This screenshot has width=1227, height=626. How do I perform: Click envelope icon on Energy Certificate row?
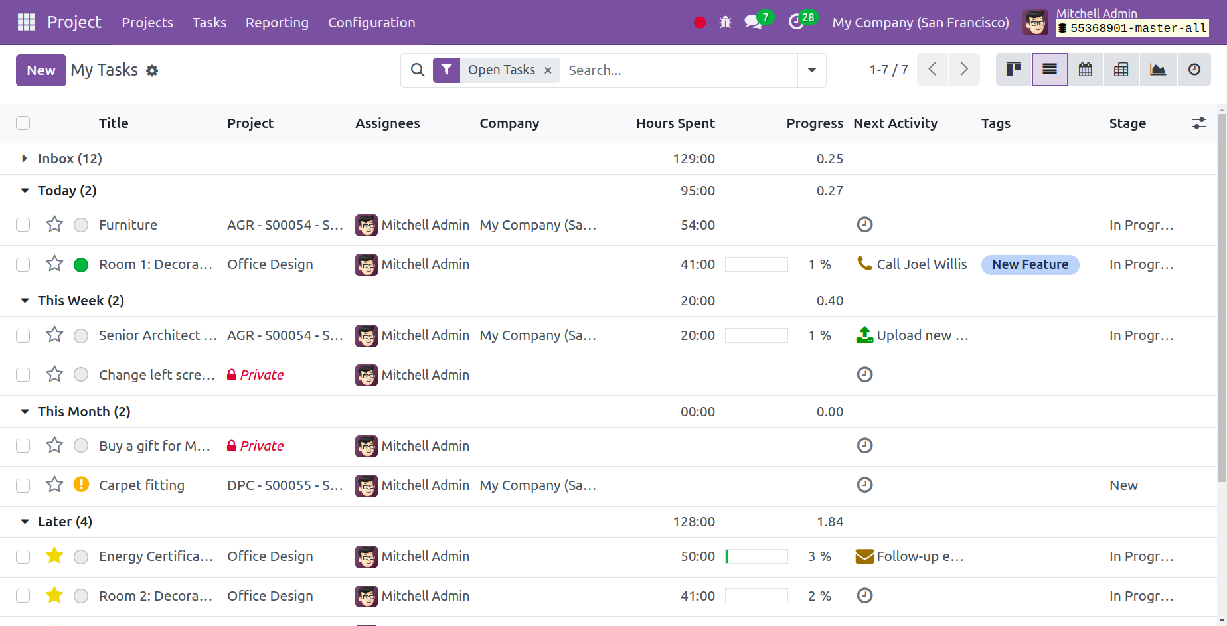tap(864, 556)
